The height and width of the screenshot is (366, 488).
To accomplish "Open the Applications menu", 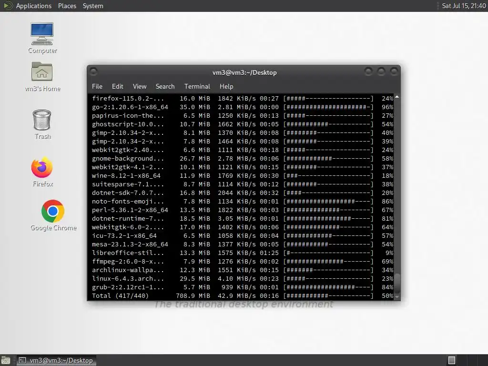I will pyautogui.click(x=34, y=6).
